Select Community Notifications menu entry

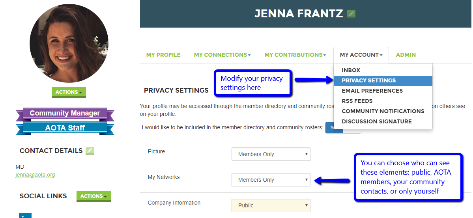point(383,111)
